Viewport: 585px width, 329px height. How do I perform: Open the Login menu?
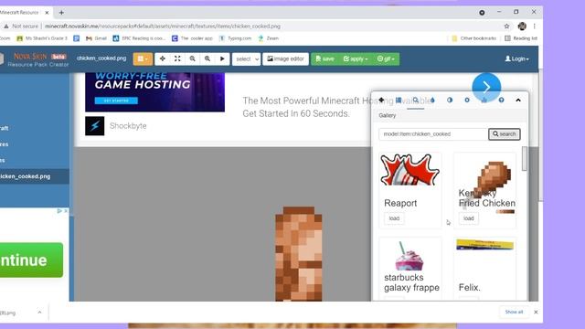[x=516, y=58]
